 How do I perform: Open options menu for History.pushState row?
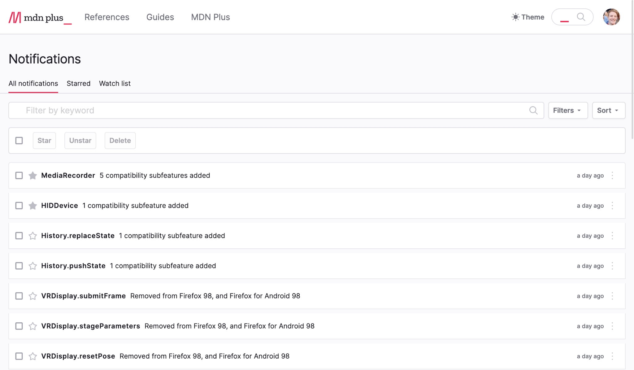click(612, 266)
